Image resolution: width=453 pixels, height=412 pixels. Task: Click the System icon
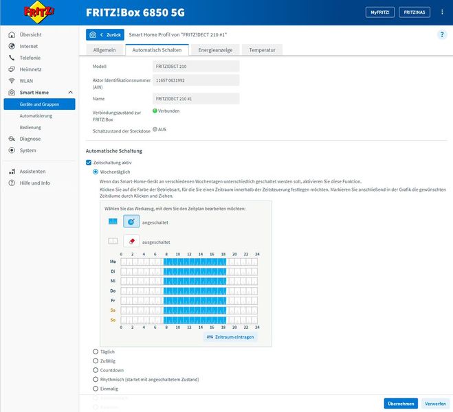pos(12,150)
